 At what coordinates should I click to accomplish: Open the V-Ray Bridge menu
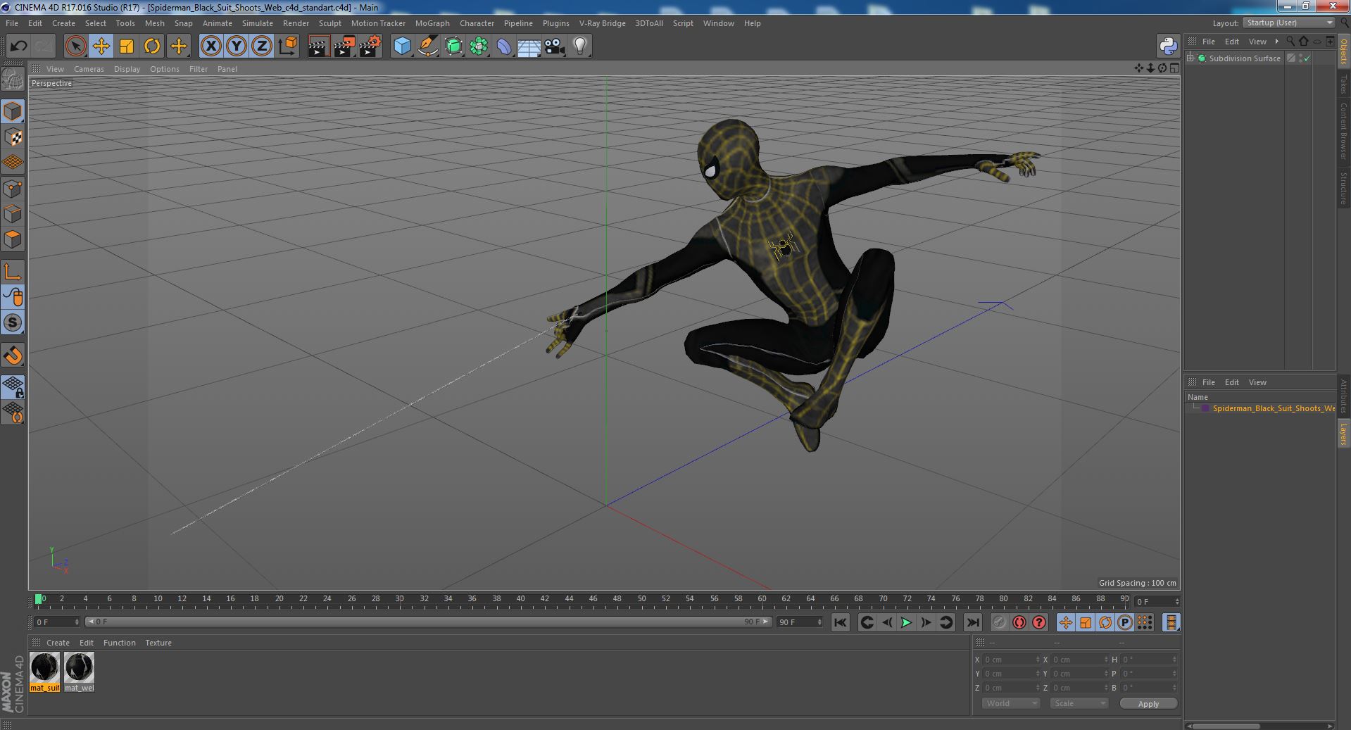602,23
